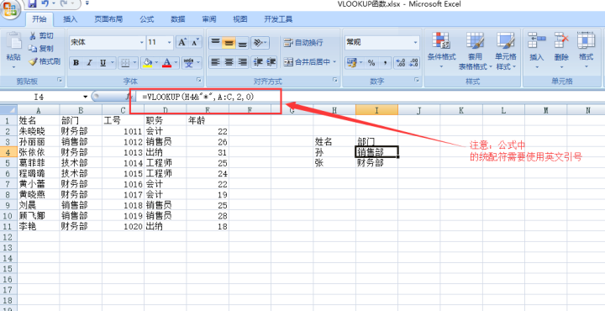The width and height of the screenshot is (605, 311).
Task: Increase indent
Action: (x=271, y=61)
